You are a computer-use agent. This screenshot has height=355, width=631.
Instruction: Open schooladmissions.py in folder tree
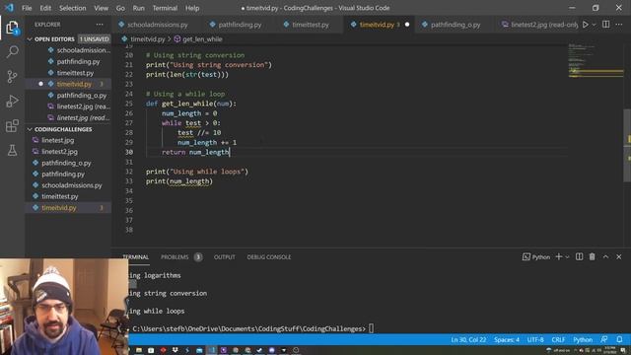(68, 185)
